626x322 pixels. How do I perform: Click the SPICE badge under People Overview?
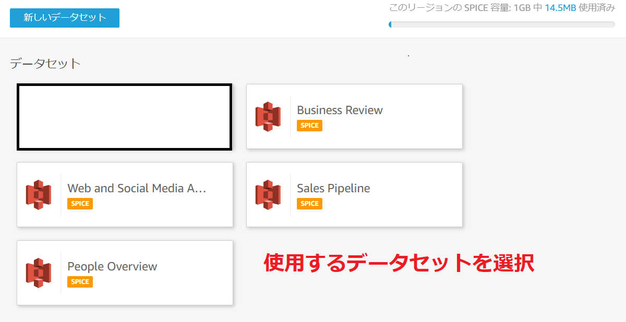pyautogui.click(x=80, y=282)
